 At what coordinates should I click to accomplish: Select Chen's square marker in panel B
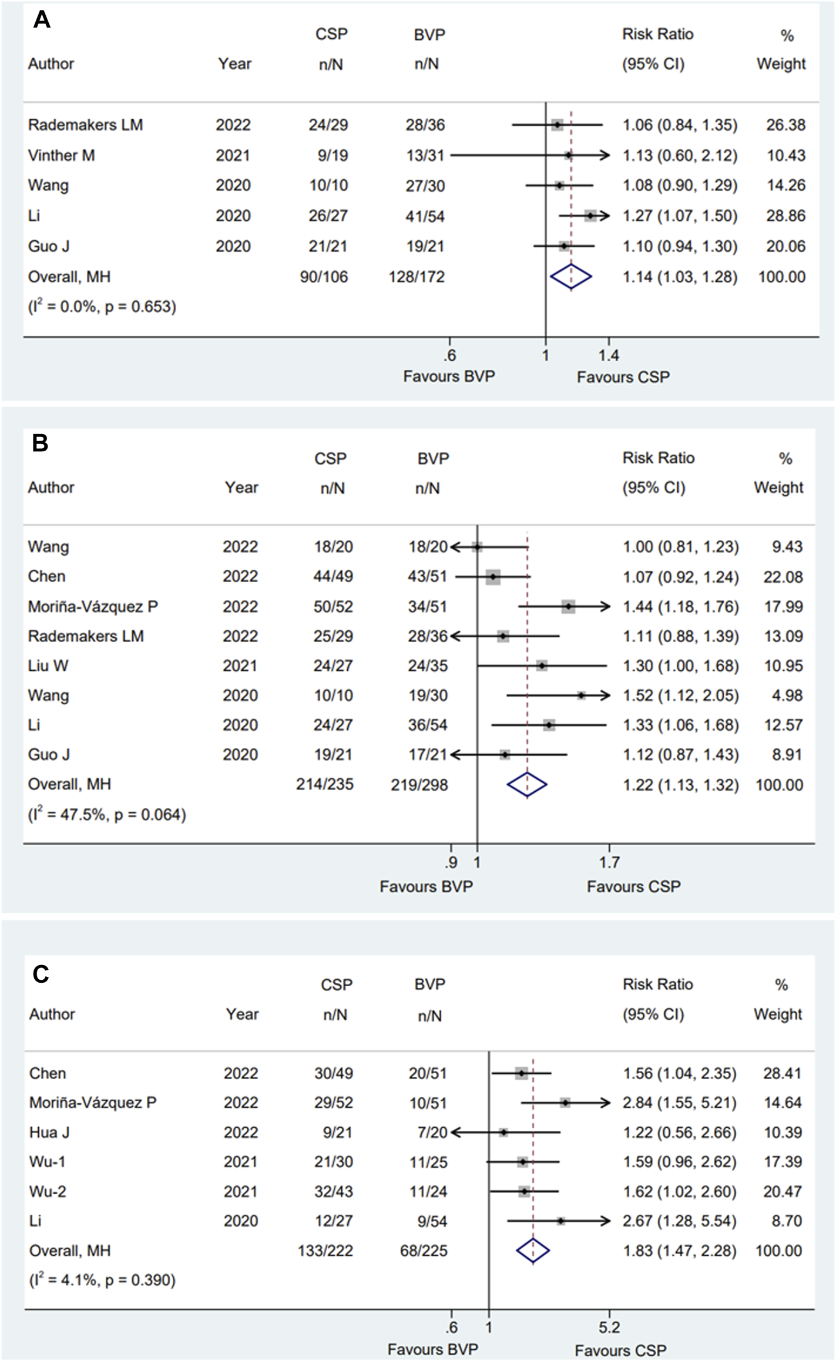click(x=493, y=577)
